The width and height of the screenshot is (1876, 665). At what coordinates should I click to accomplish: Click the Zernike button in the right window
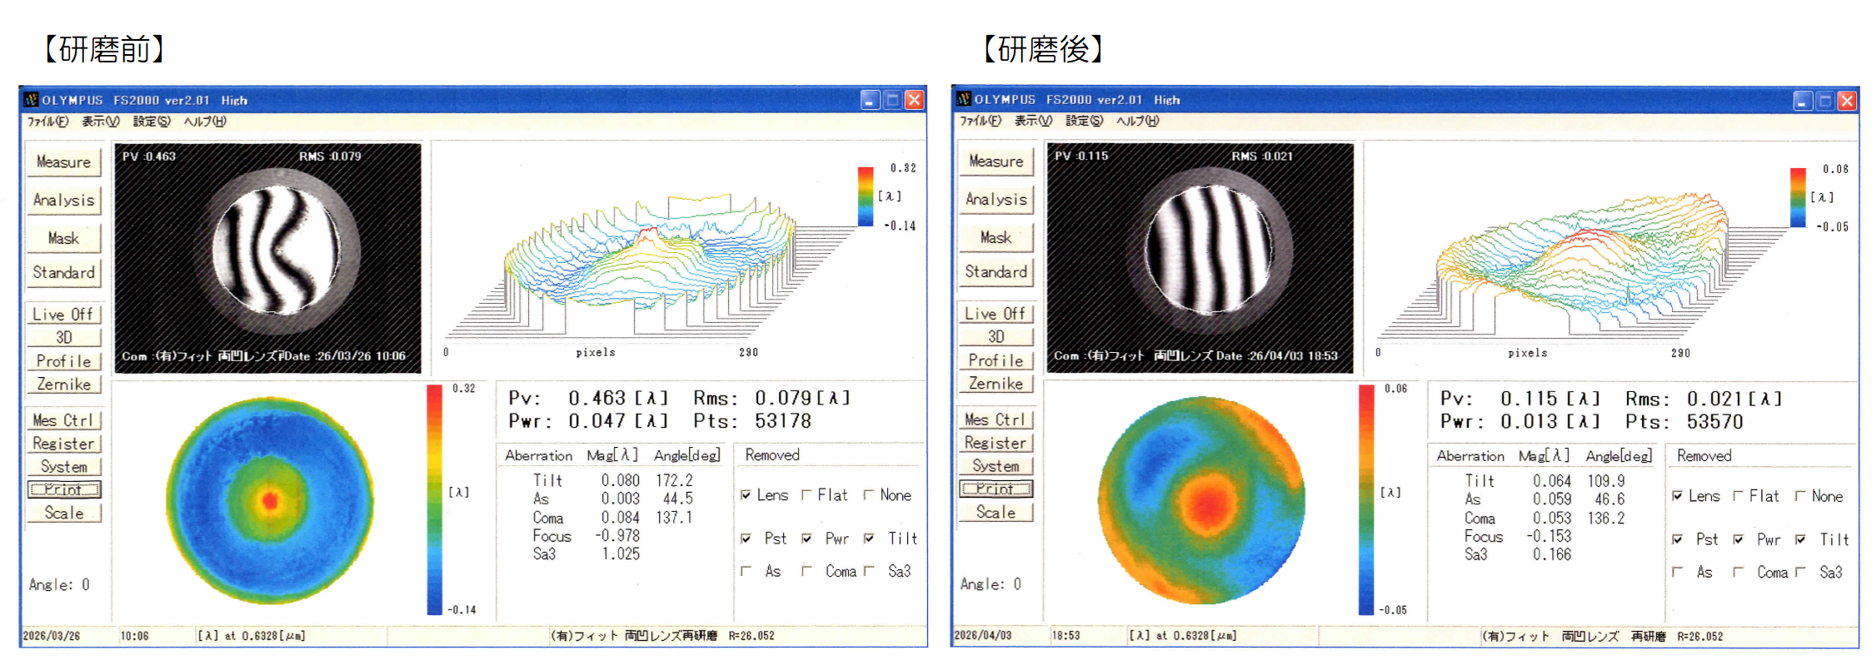[995, 384]
